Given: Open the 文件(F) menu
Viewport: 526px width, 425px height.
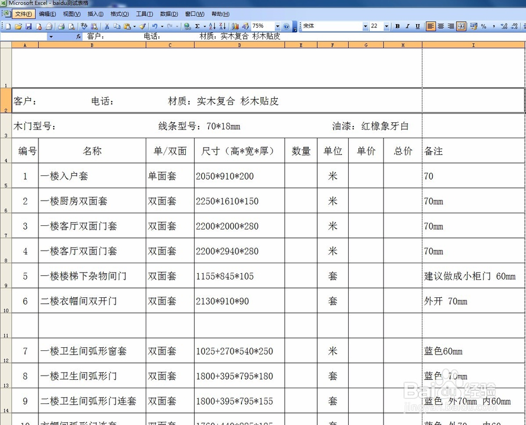Looking at the screenshot, I should click(x=23, y=14).
